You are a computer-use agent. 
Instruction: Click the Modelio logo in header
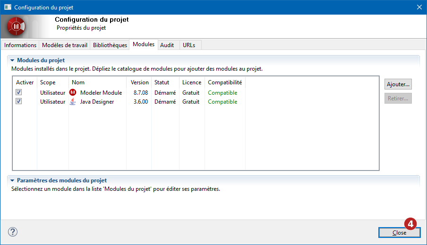click(x=16, y=26)
